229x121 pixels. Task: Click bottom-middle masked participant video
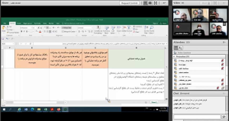point(200,29)
